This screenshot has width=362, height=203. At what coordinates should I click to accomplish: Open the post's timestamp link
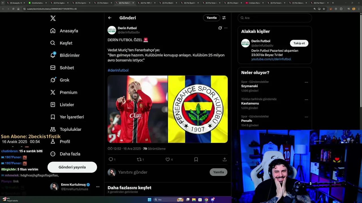[124, 149]
